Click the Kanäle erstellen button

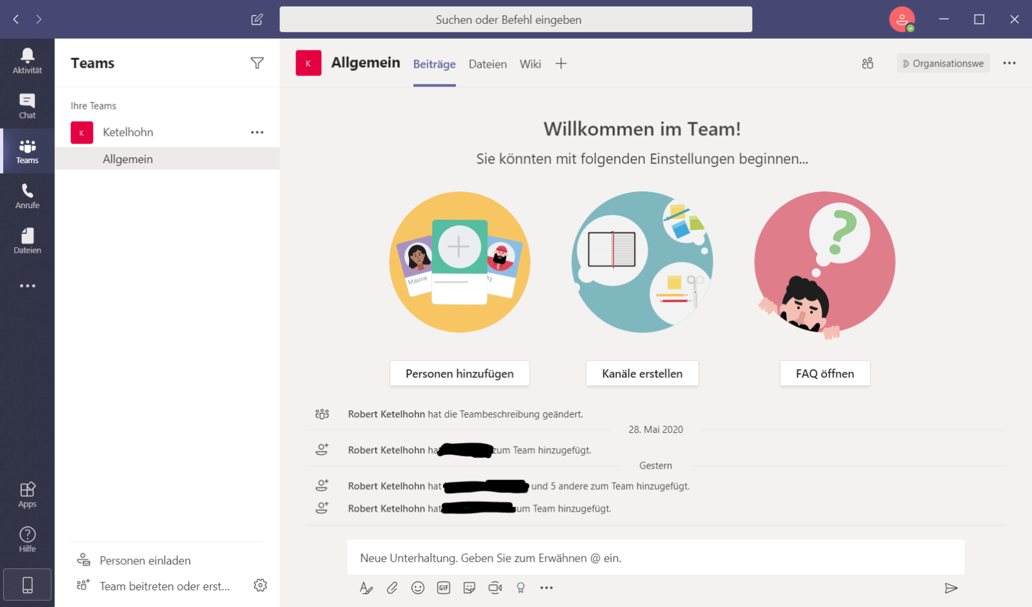642,374
